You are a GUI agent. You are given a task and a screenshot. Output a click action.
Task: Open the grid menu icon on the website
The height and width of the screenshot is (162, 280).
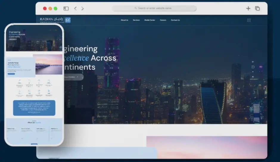(x=249, y=20)
